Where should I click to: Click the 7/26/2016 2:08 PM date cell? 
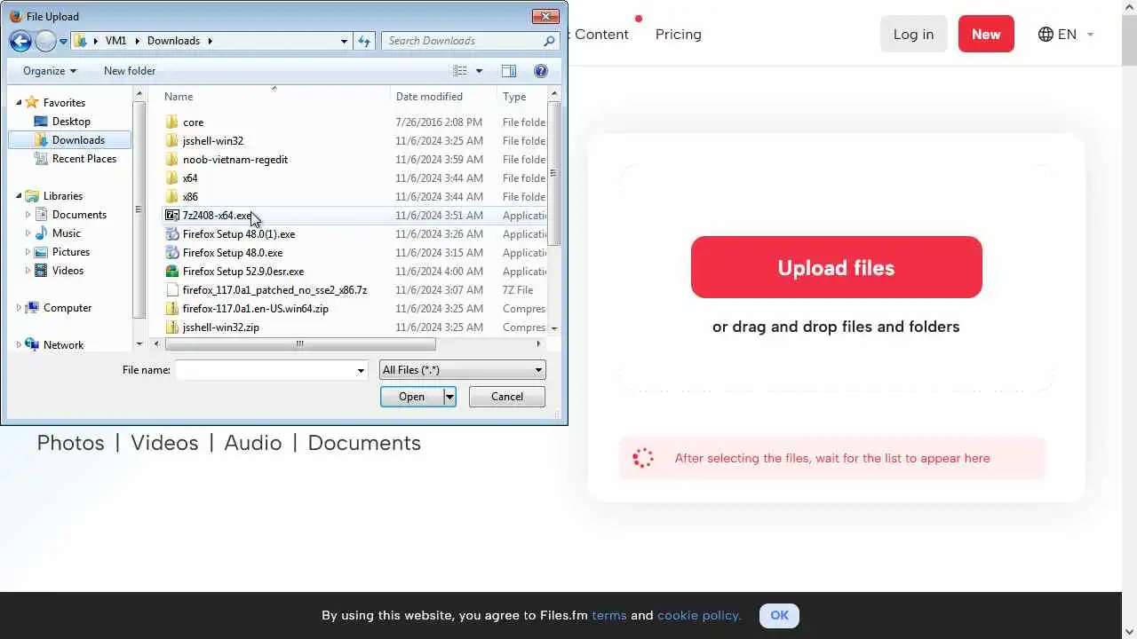click(x=439, y=122)
